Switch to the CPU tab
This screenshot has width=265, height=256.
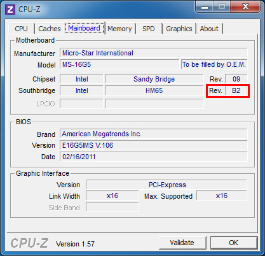22,29
